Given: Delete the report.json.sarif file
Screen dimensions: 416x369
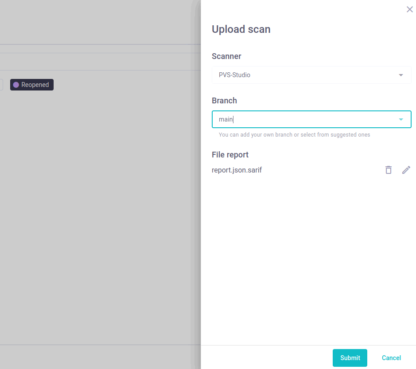Looking at the screenshot, I should (x=389, y=170).
